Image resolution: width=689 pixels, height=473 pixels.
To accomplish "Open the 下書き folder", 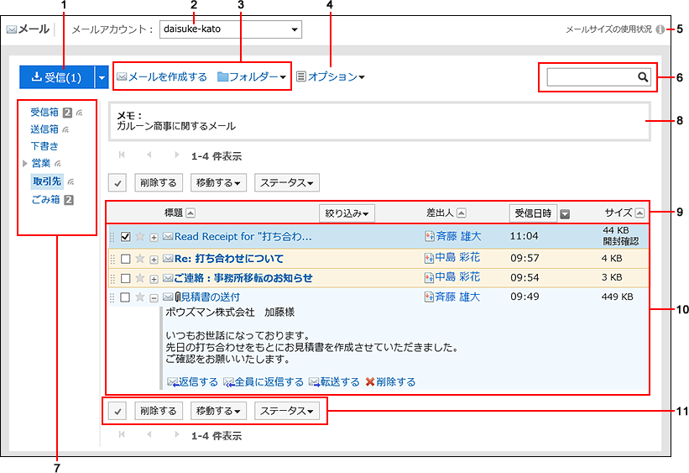I will click(44, 146).
